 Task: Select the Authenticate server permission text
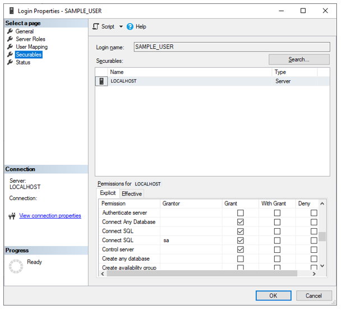(x=124, y=212)
